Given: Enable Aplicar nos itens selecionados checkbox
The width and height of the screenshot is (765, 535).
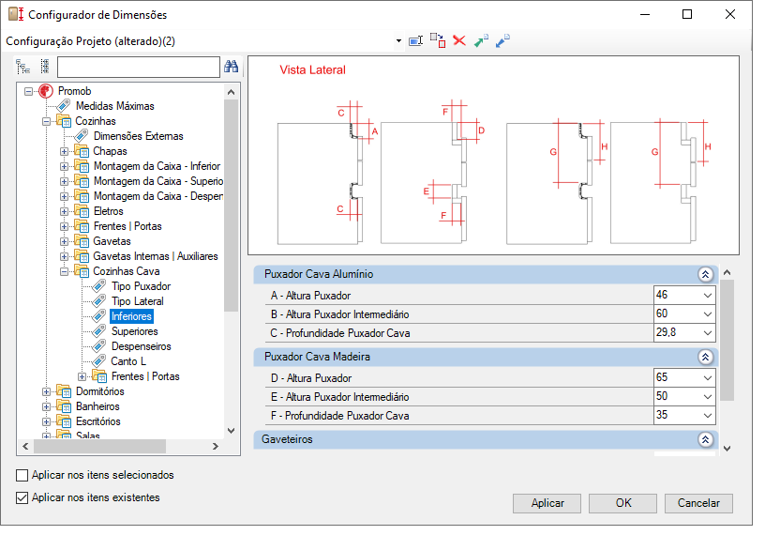Looking at the screenshot, I should [22, 475].
